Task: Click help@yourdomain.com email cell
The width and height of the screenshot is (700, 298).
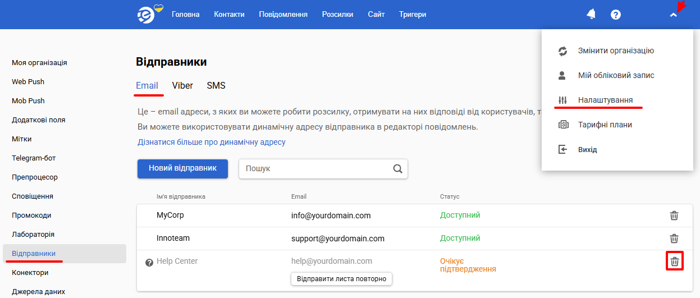Action: [x=332, y=262]
